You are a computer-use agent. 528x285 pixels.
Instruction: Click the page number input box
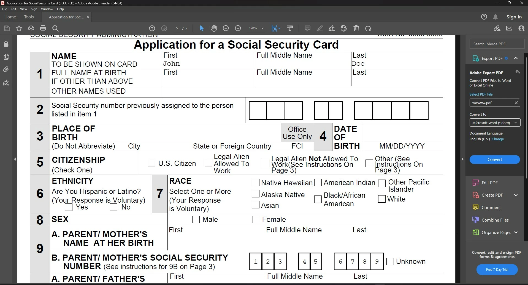point(177,28)
